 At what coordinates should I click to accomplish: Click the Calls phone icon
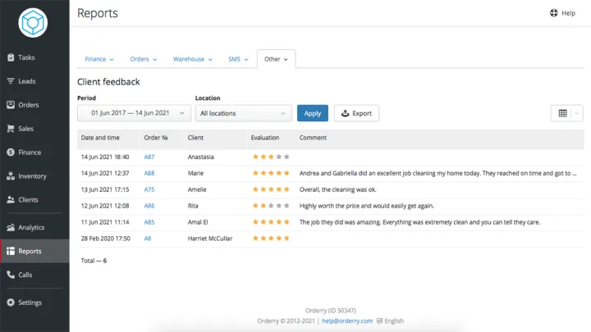coord(11,275)
